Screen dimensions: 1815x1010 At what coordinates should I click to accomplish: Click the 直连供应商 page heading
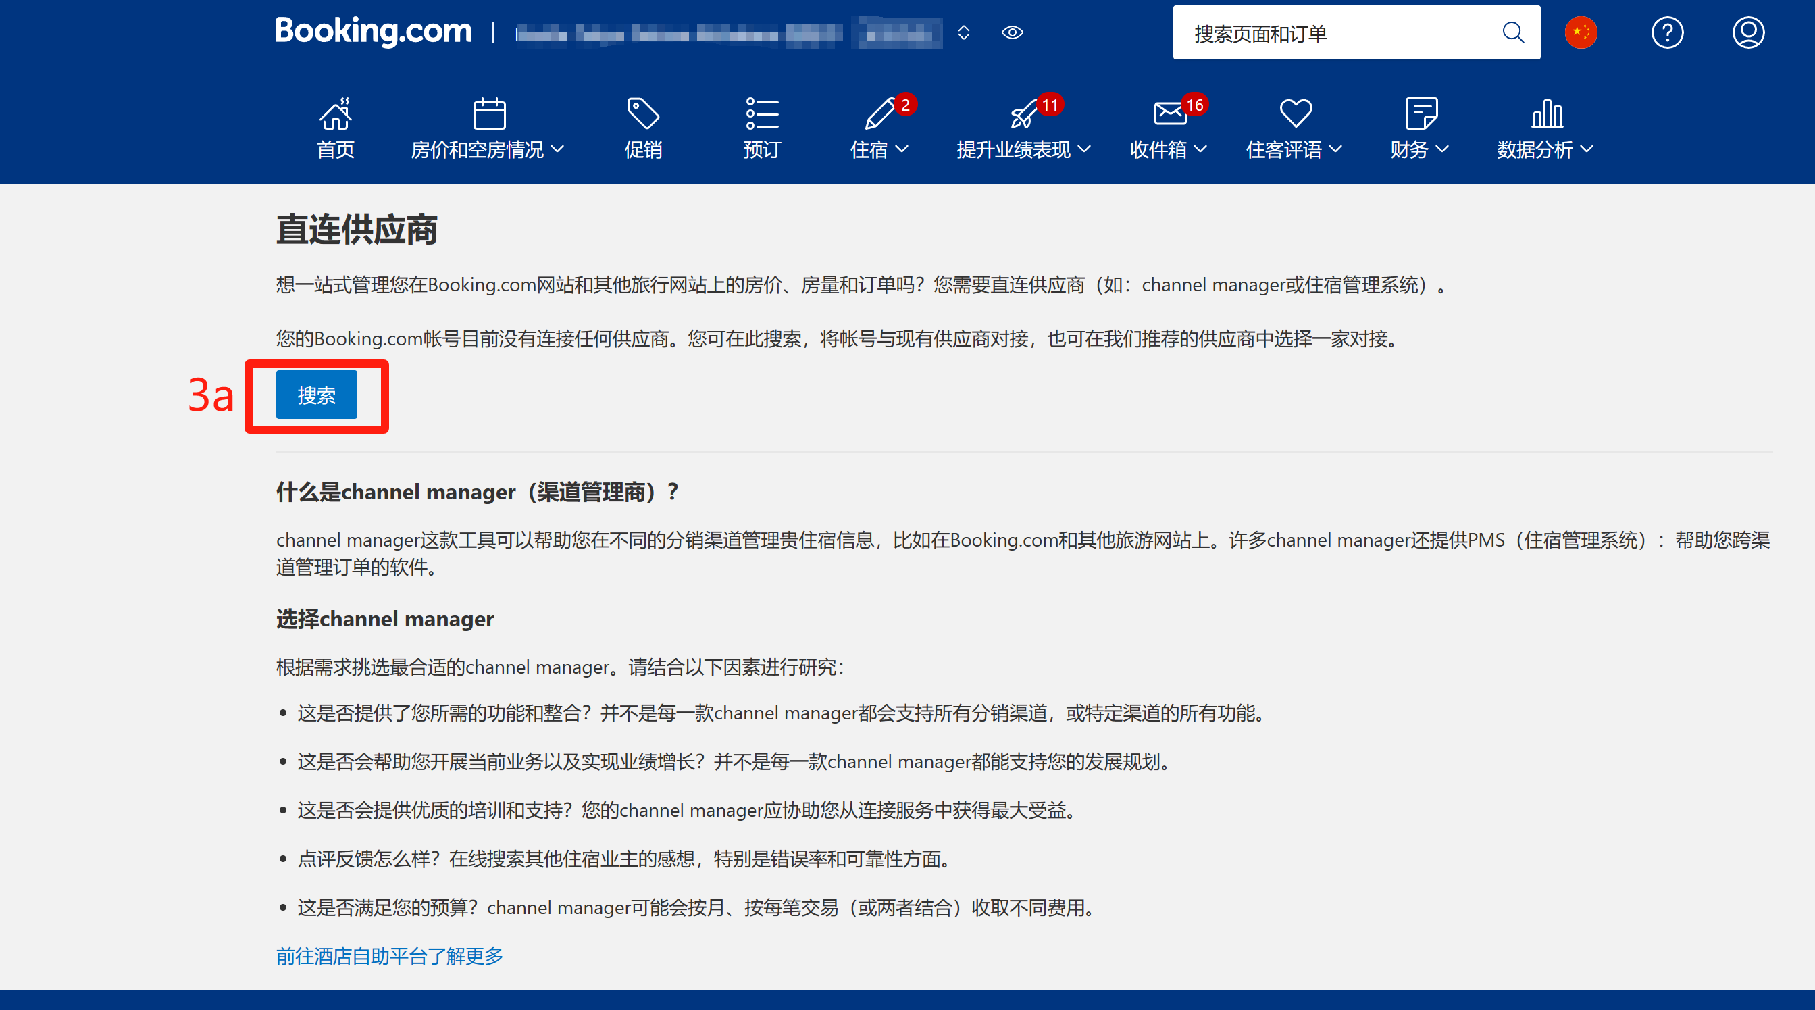[x=357, y=230]
